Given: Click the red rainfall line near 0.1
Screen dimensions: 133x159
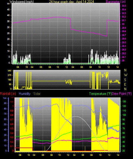Looking at the screenshot, I should coord(24,148).
